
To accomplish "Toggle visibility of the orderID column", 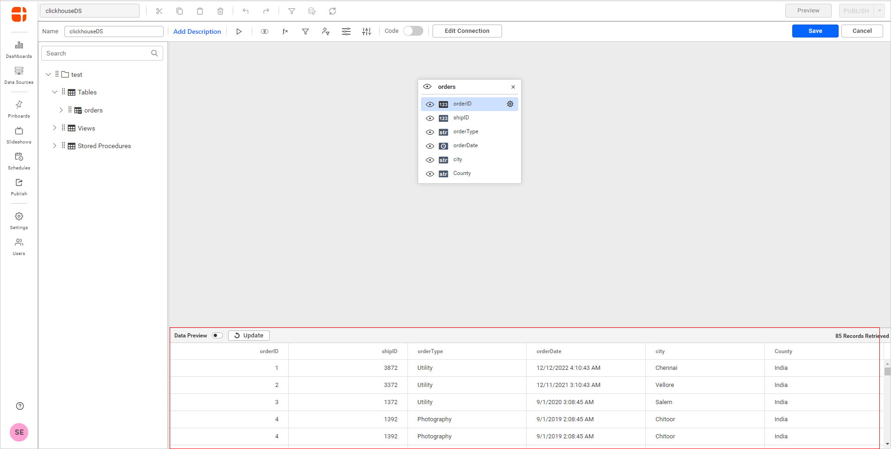I will [430, 104].
